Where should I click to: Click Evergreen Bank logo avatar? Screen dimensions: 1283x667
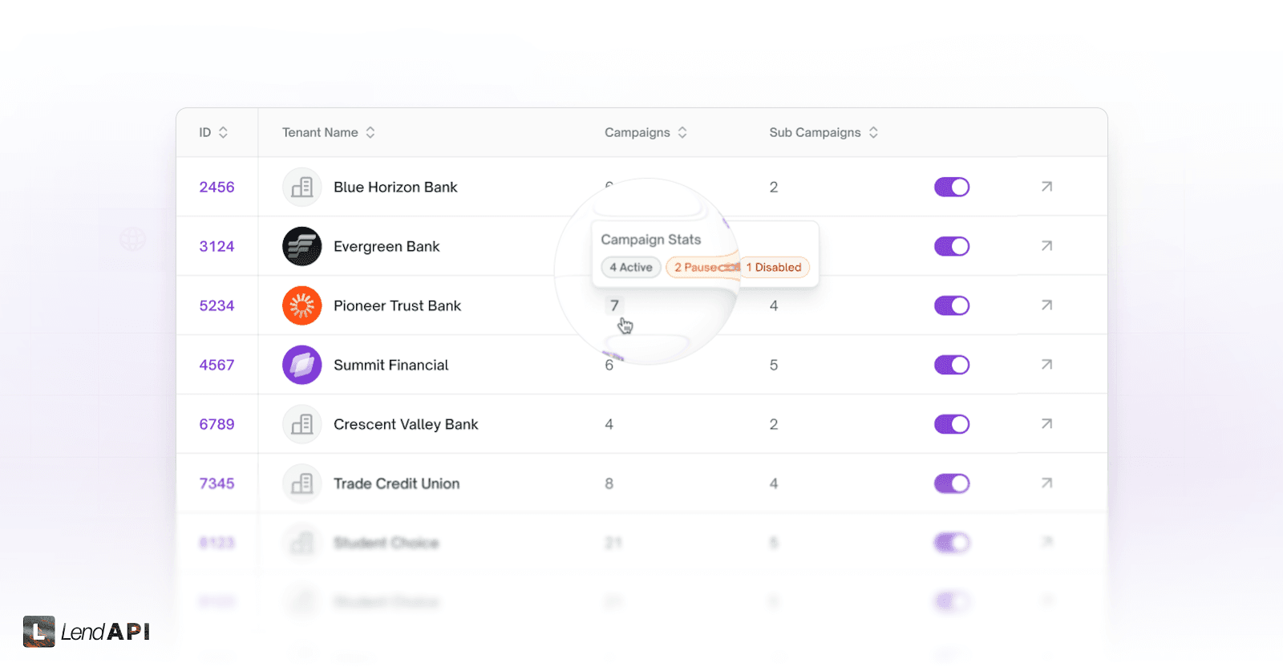click(x=302, y=246)
